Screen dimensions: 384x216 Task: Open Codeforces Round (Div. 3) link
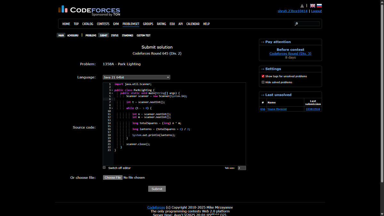pos(290,53)
